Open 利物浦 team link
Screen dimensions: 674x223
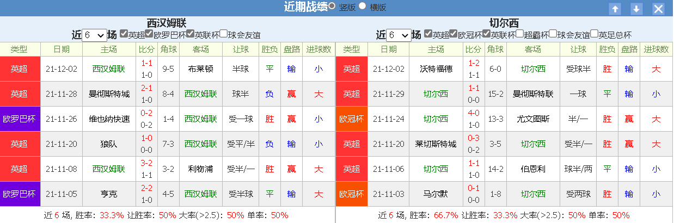pos(201,169)
